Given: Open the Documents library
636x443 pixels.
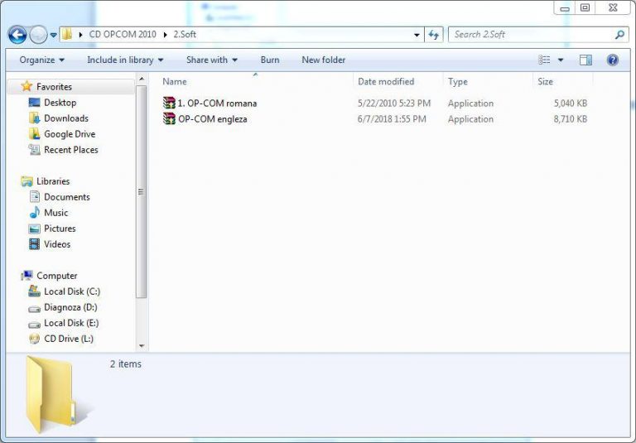Looking at the screenshot, I should tap(67, 197).
